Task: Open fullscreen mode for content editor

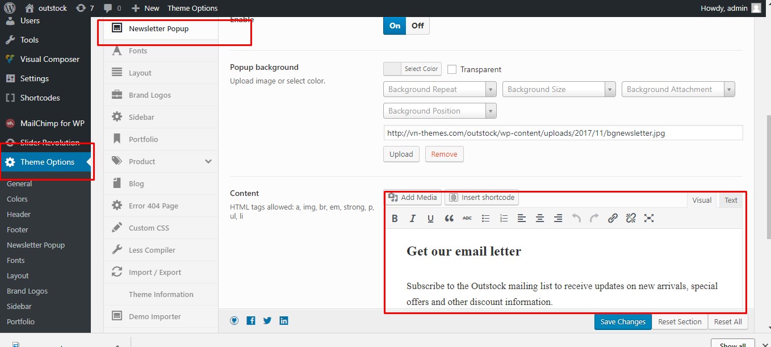Action: coord(649,218)
